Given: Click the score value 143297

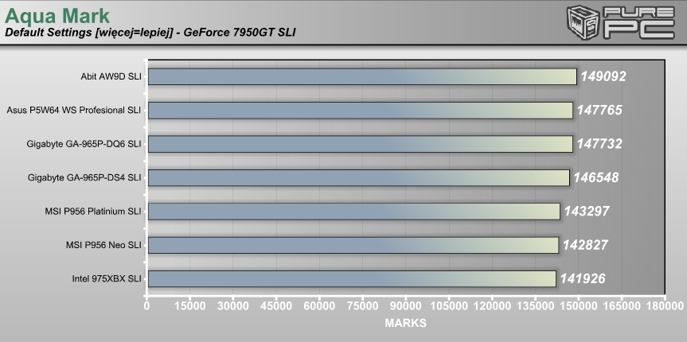Looking at the screenshot, I should [587, 212].
